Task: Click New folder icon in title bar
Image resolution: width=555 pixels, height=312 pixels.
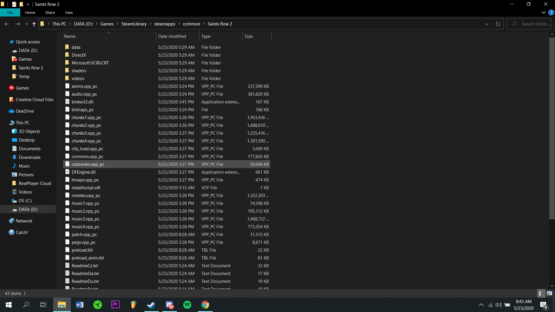Action: 21,4
